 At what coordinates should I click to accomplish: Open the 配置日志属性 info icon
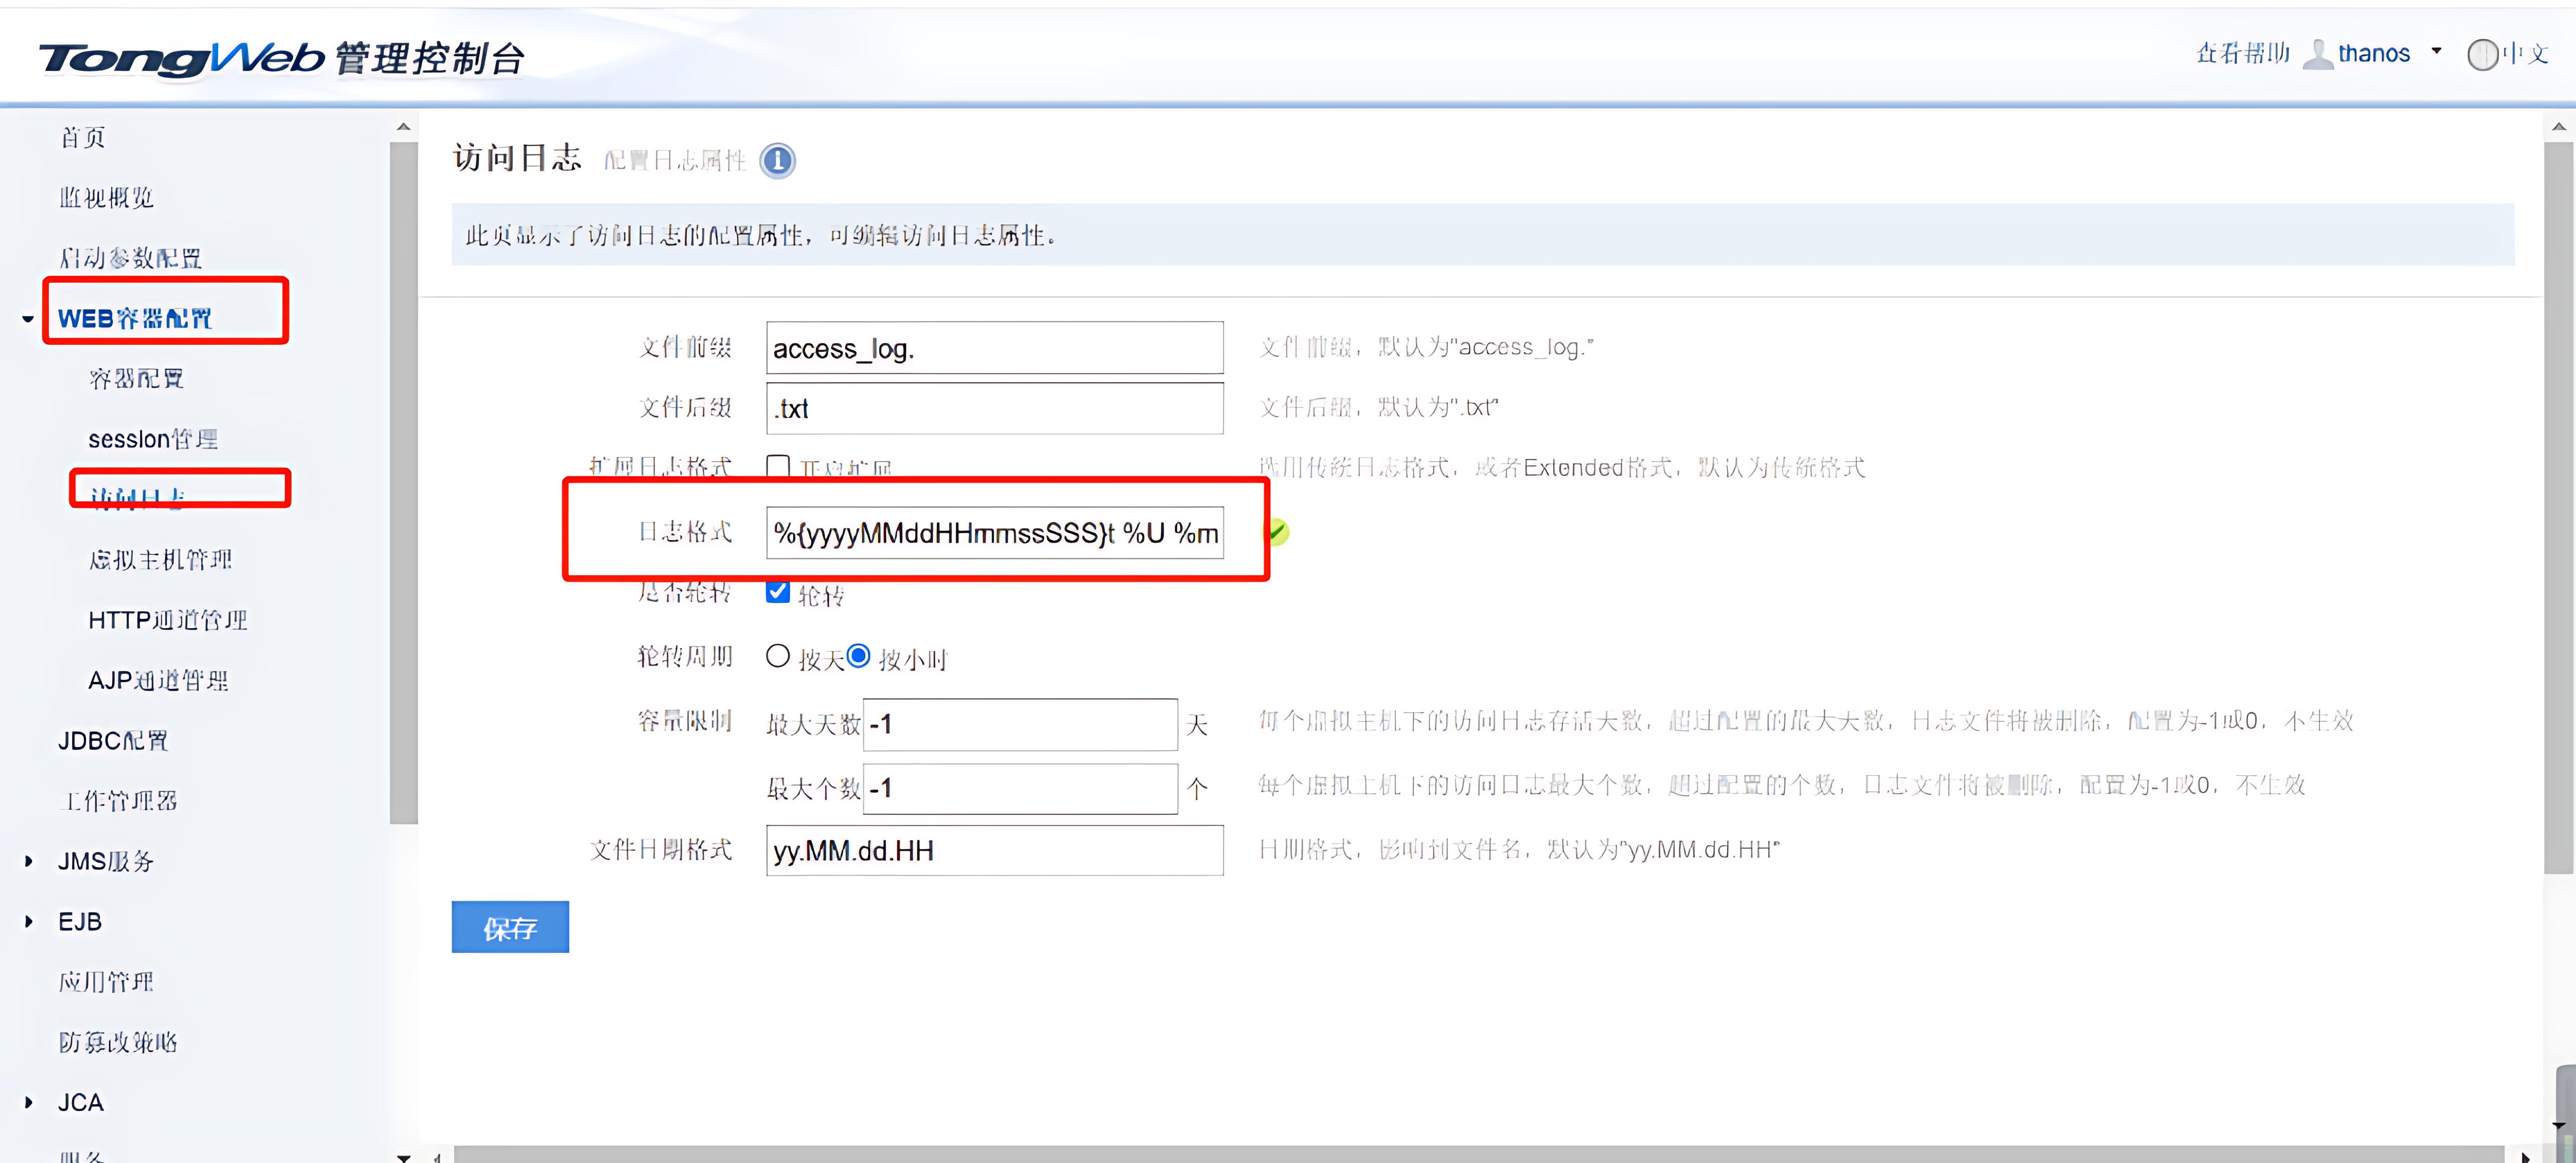777,160
